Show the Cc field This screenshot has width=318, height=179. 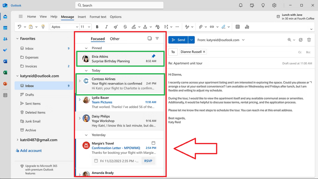click(300, 52)
